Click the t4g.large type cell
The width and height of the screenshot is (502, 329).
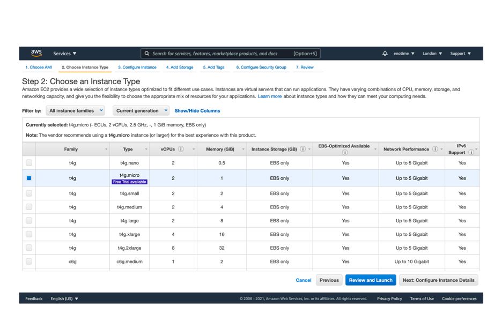coord(129,221)
